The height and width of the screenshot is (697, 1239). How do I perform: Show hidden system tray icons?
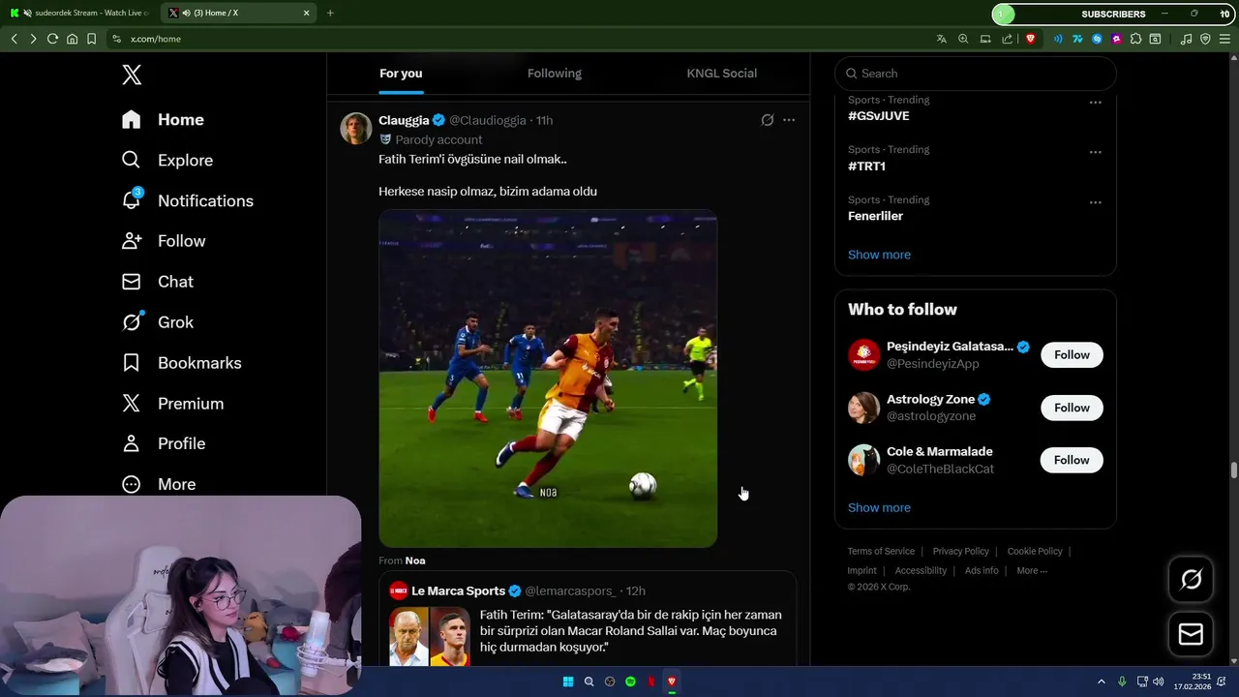[1101, 682]
